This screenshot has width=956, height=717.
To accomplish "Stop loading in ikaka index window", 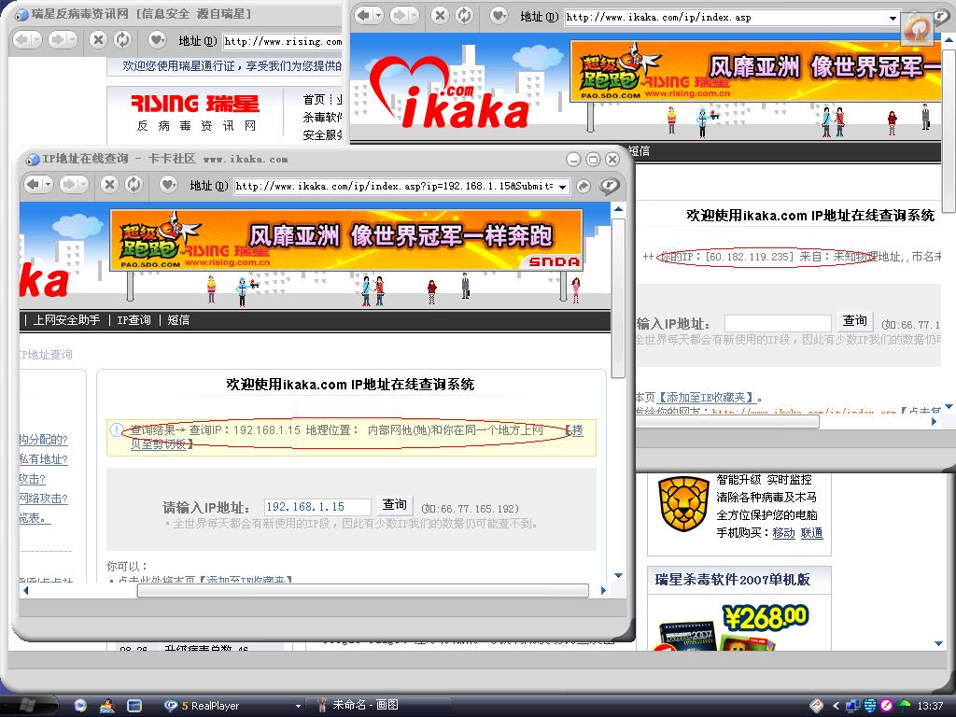I will (x=440, y=15).
